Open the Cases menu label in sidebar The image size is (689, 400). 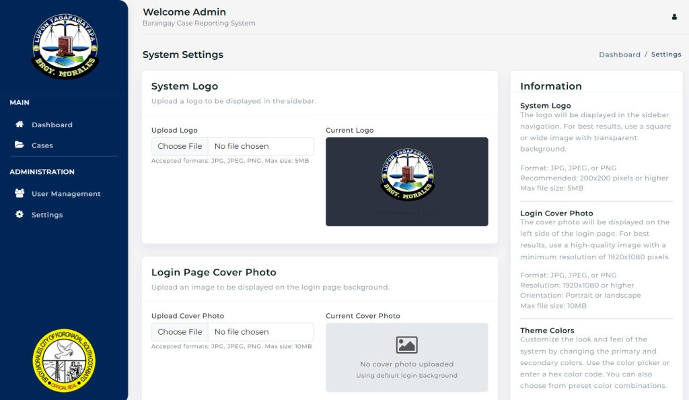tap(42, 145)
